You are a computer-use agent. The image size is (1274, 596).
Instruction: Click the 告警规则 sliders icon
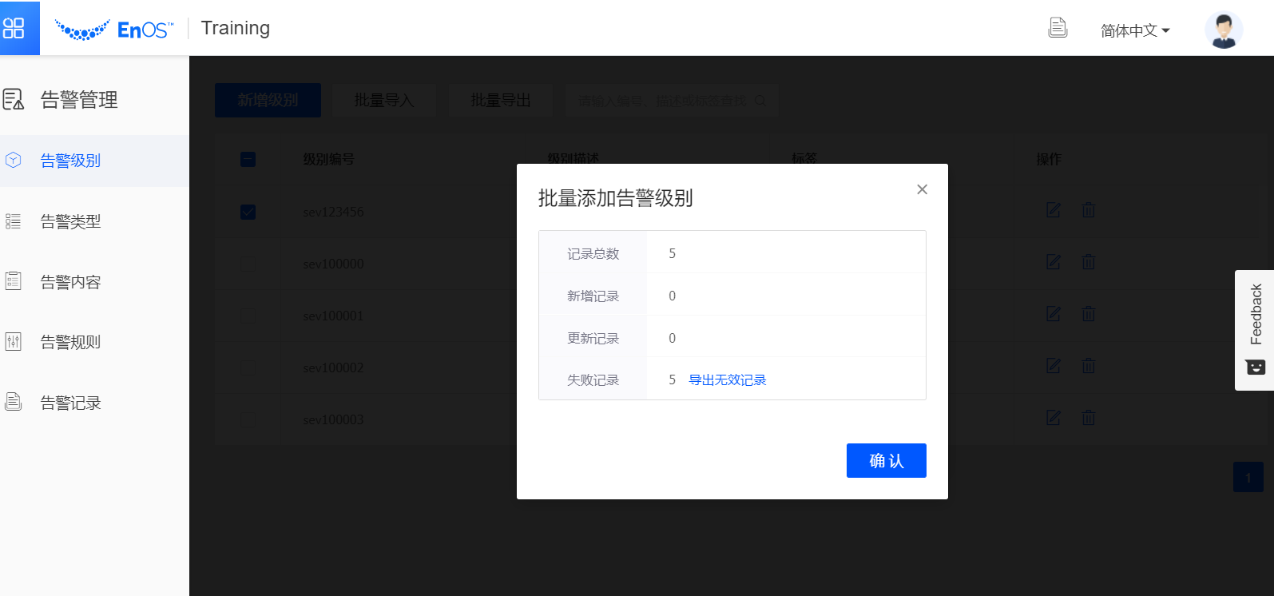point(13,342)
